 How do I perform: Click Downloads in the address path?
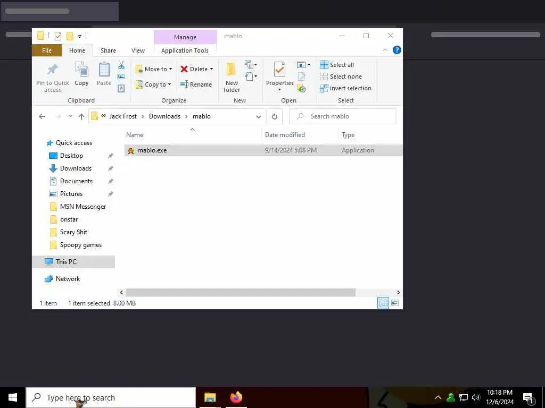pyautogui.click(x=165, y=116)
